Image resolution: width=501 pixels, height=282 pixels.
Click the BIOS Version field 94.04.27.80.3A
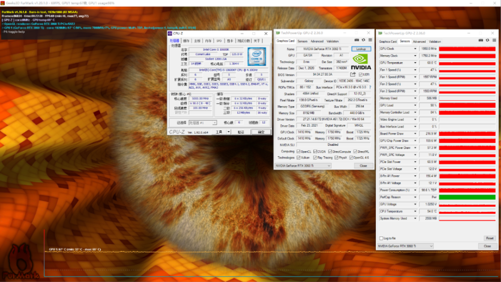coord(322,75)
